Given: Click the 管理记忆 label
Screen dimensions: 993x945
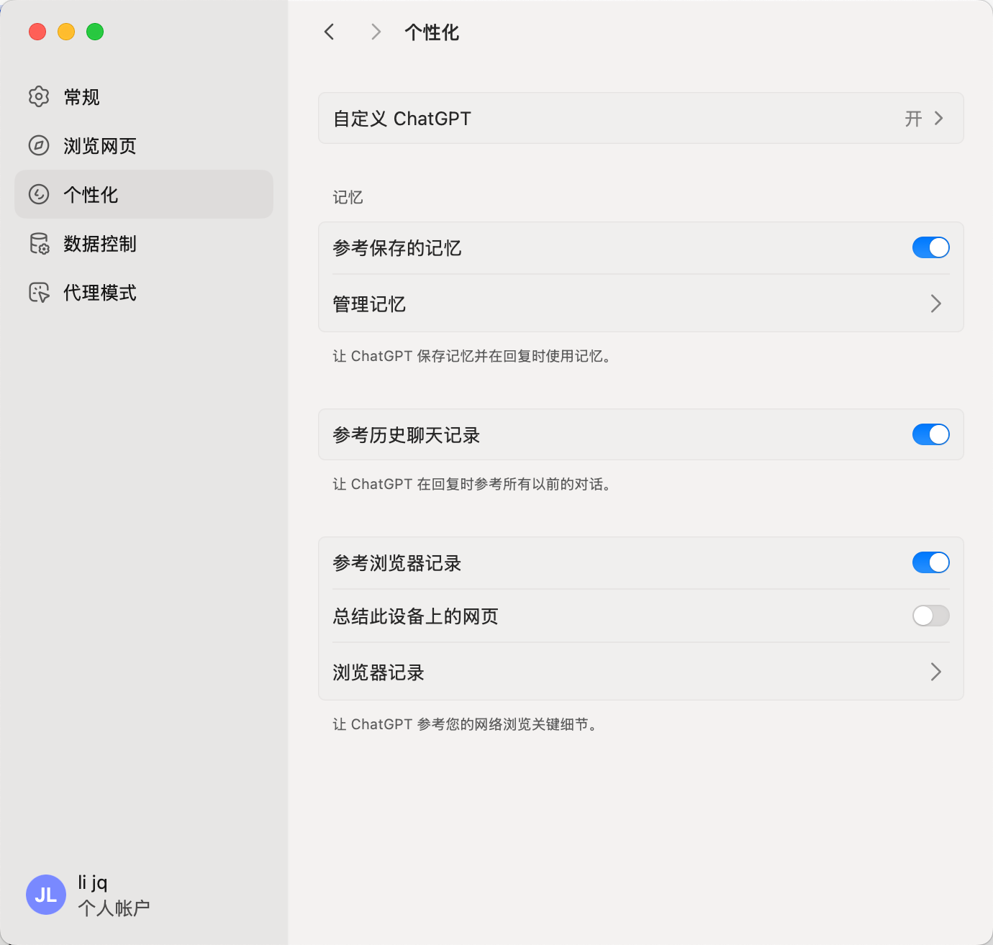Looking at the screenshot, I should [x=369, y=304].
